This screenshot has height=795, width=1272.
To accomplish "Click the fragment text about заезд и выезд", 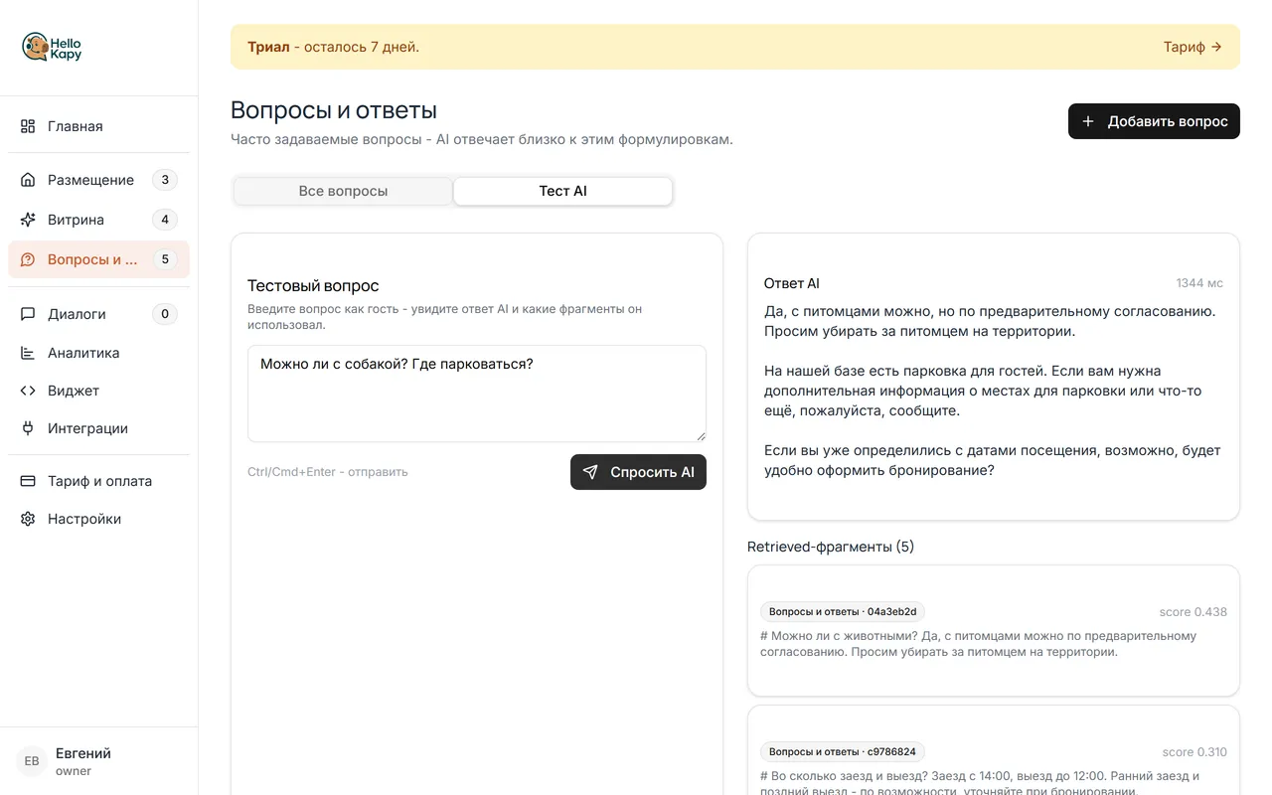I will [981, 784].
